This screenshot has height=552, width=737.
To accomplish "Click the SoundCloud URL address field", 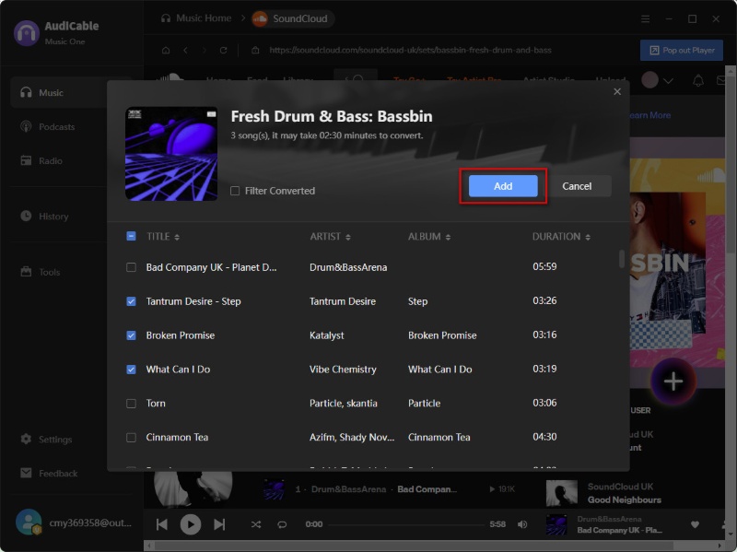I will pos(410,51).
